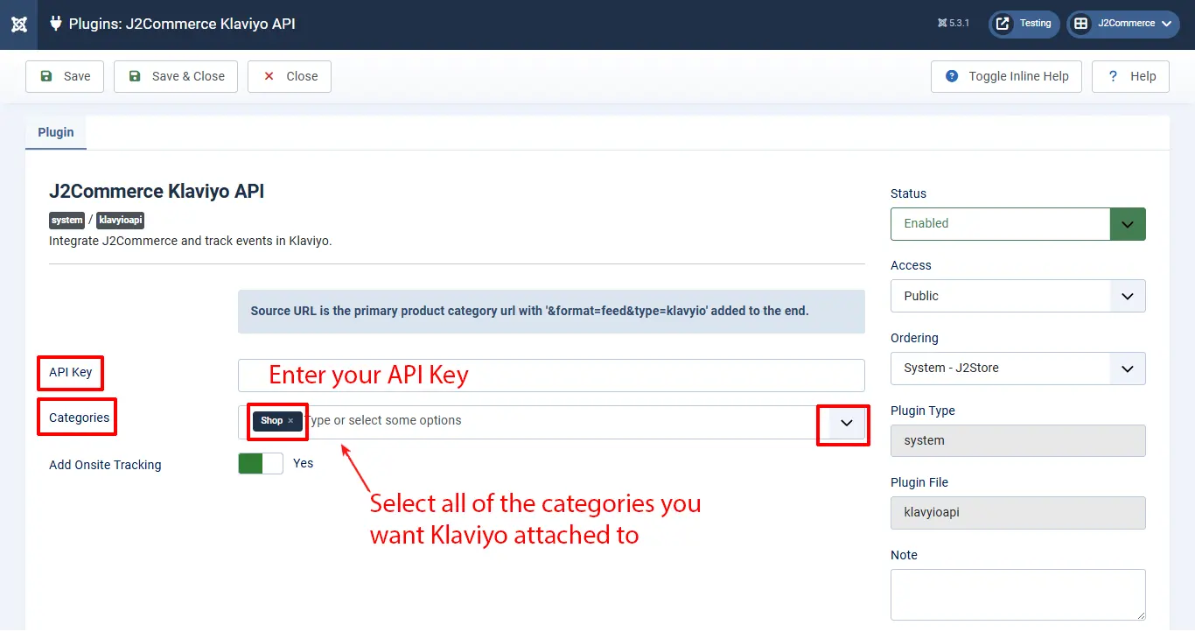Click the Status label
This screenshot has width=1195, height=632.
[x=908, y=193]
